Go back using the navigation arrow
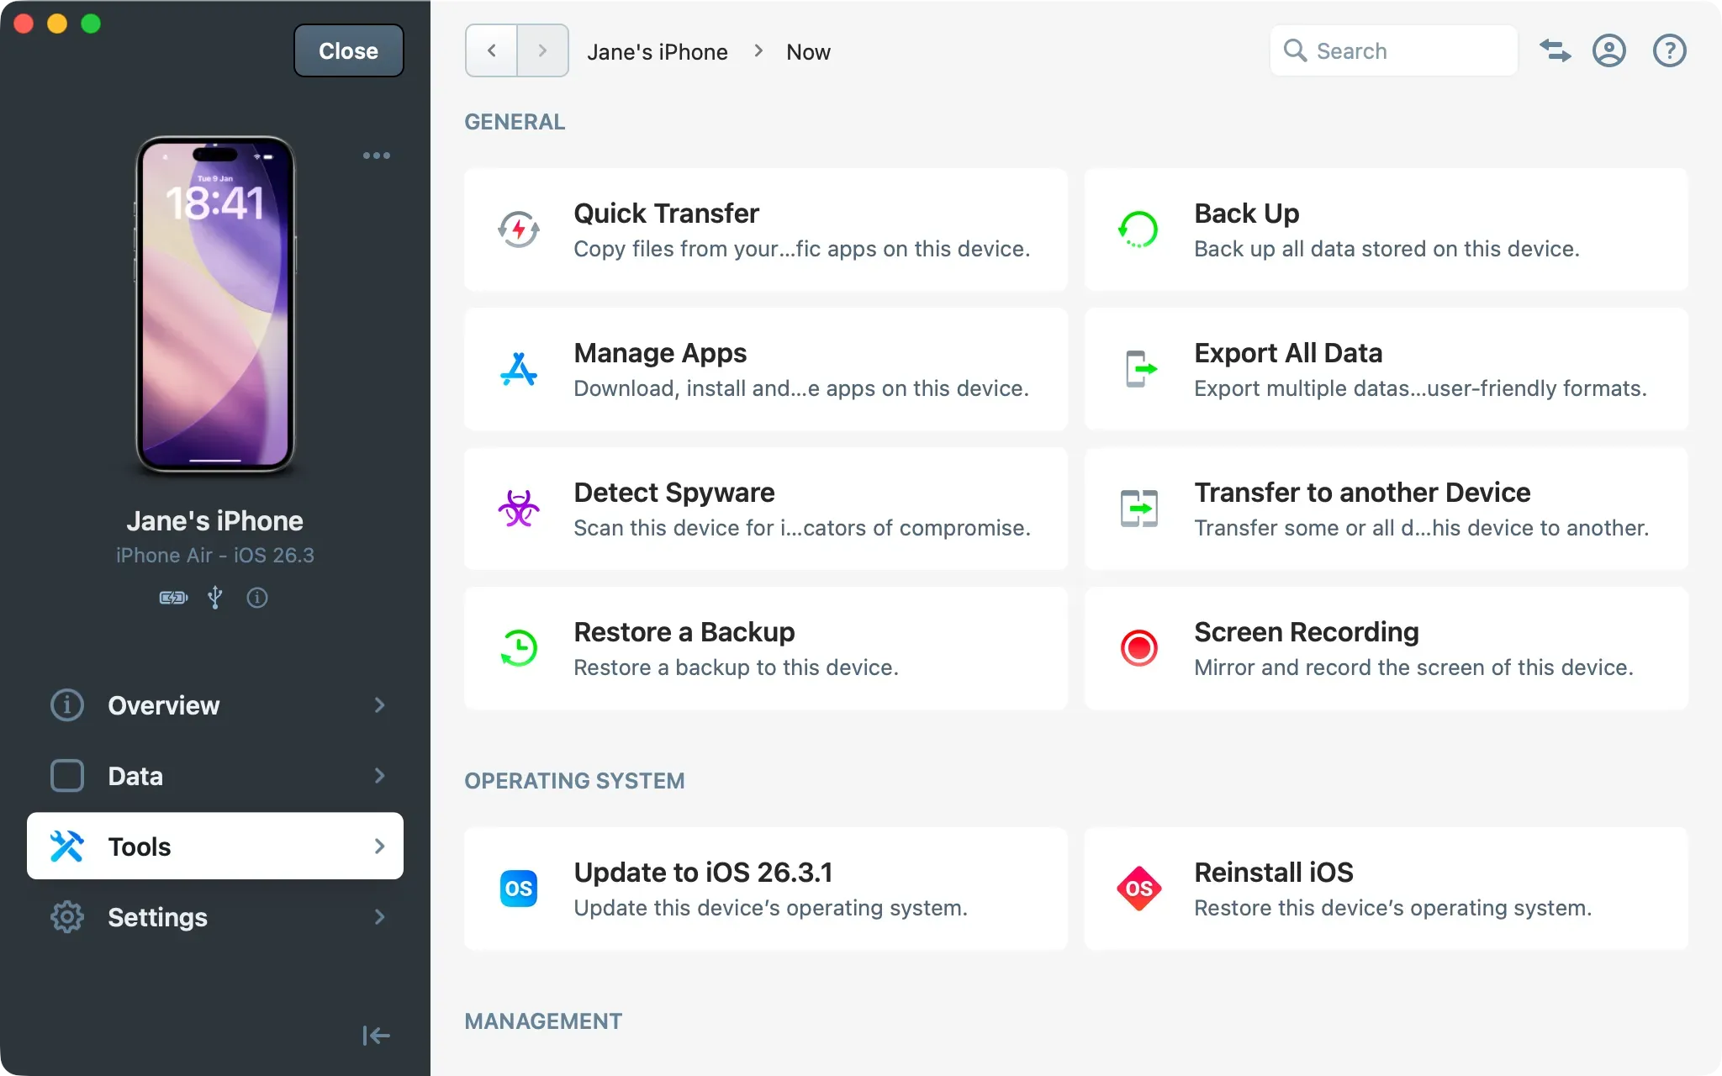The height and width of the screenshot is (1076, 1722). pyautogui.click(x=492, y=50)
